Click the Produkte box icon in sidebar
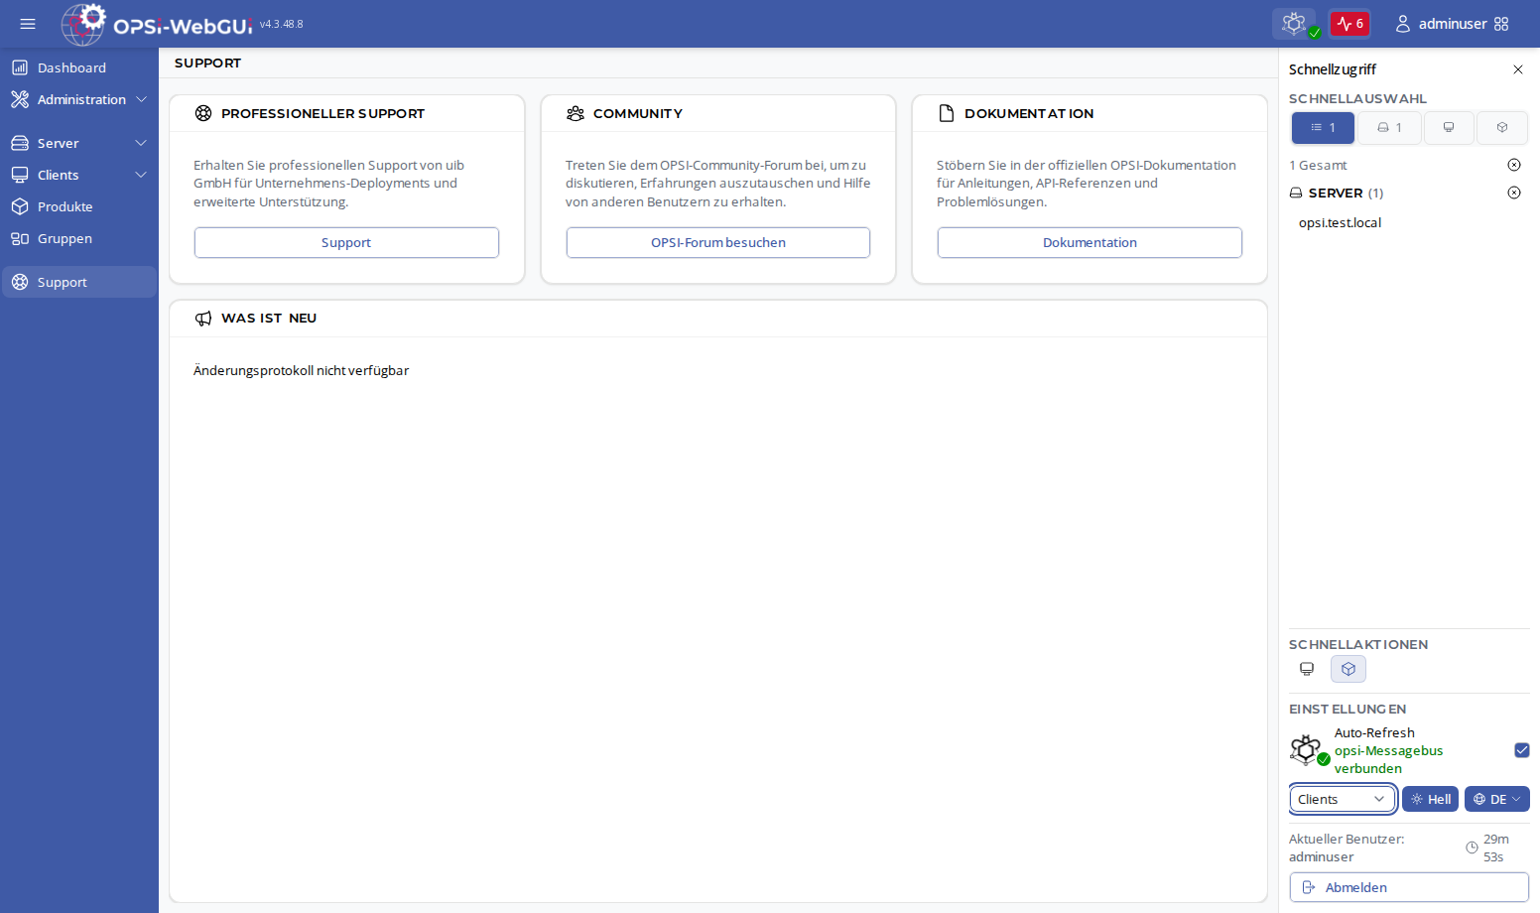 pyautogui.click(x=20, y=206)
